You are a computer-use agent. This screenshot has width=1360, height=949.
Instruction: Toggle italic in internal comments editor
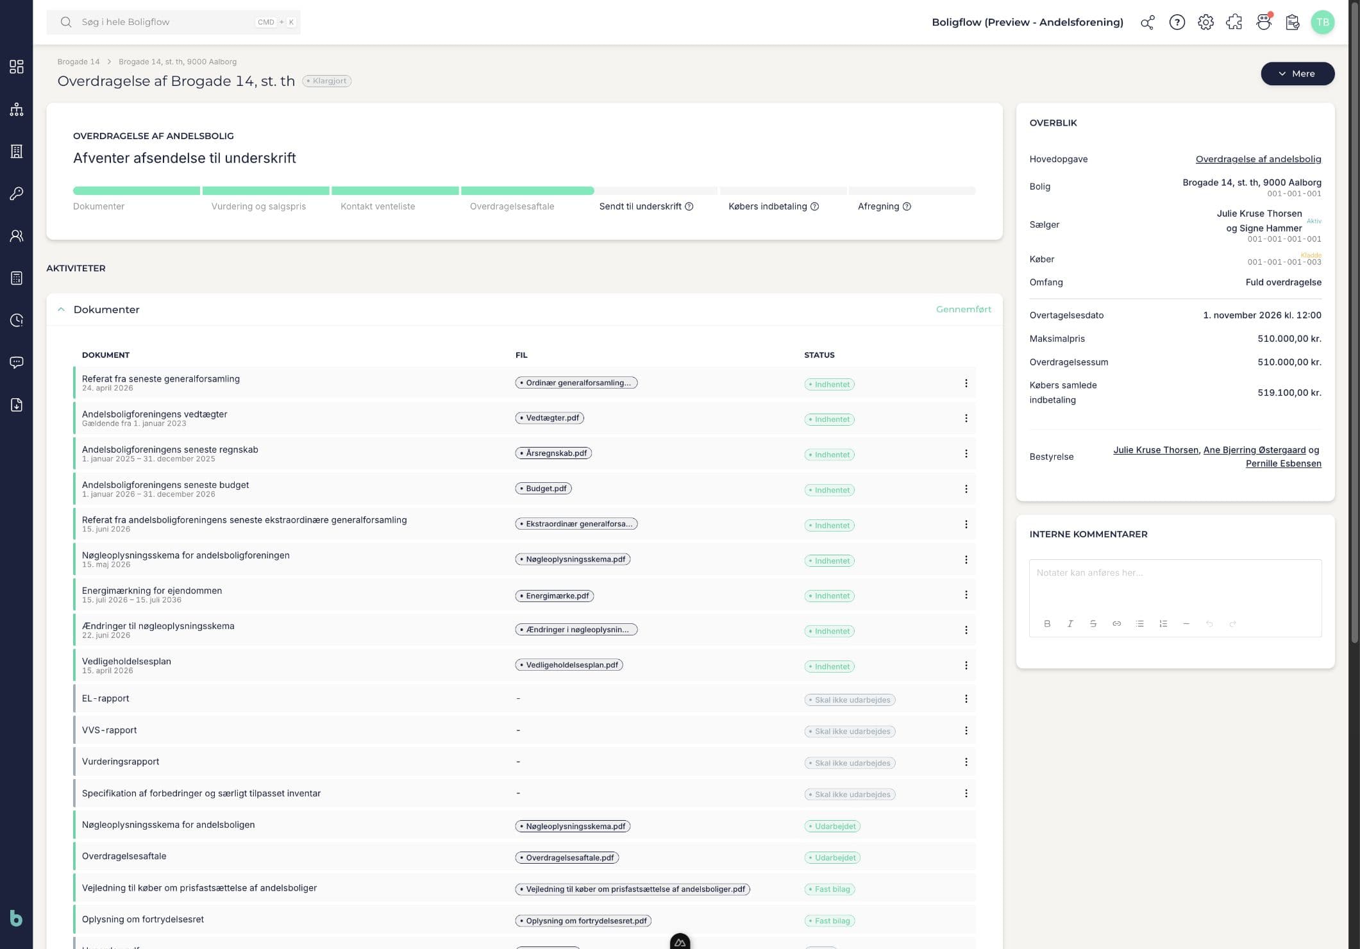pos(1070,624)
